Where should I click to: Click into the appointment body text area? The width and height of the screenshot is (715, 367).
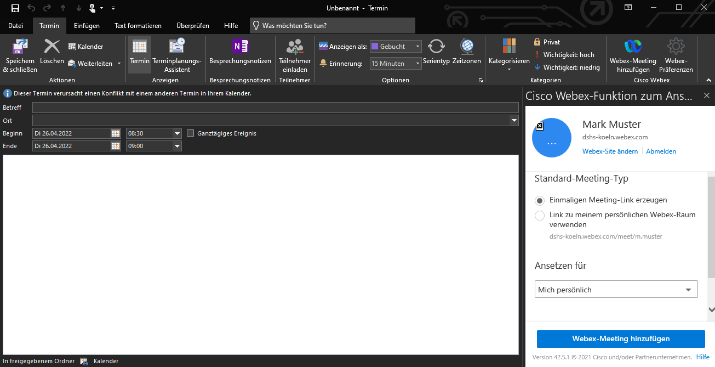tap(261, 255)
